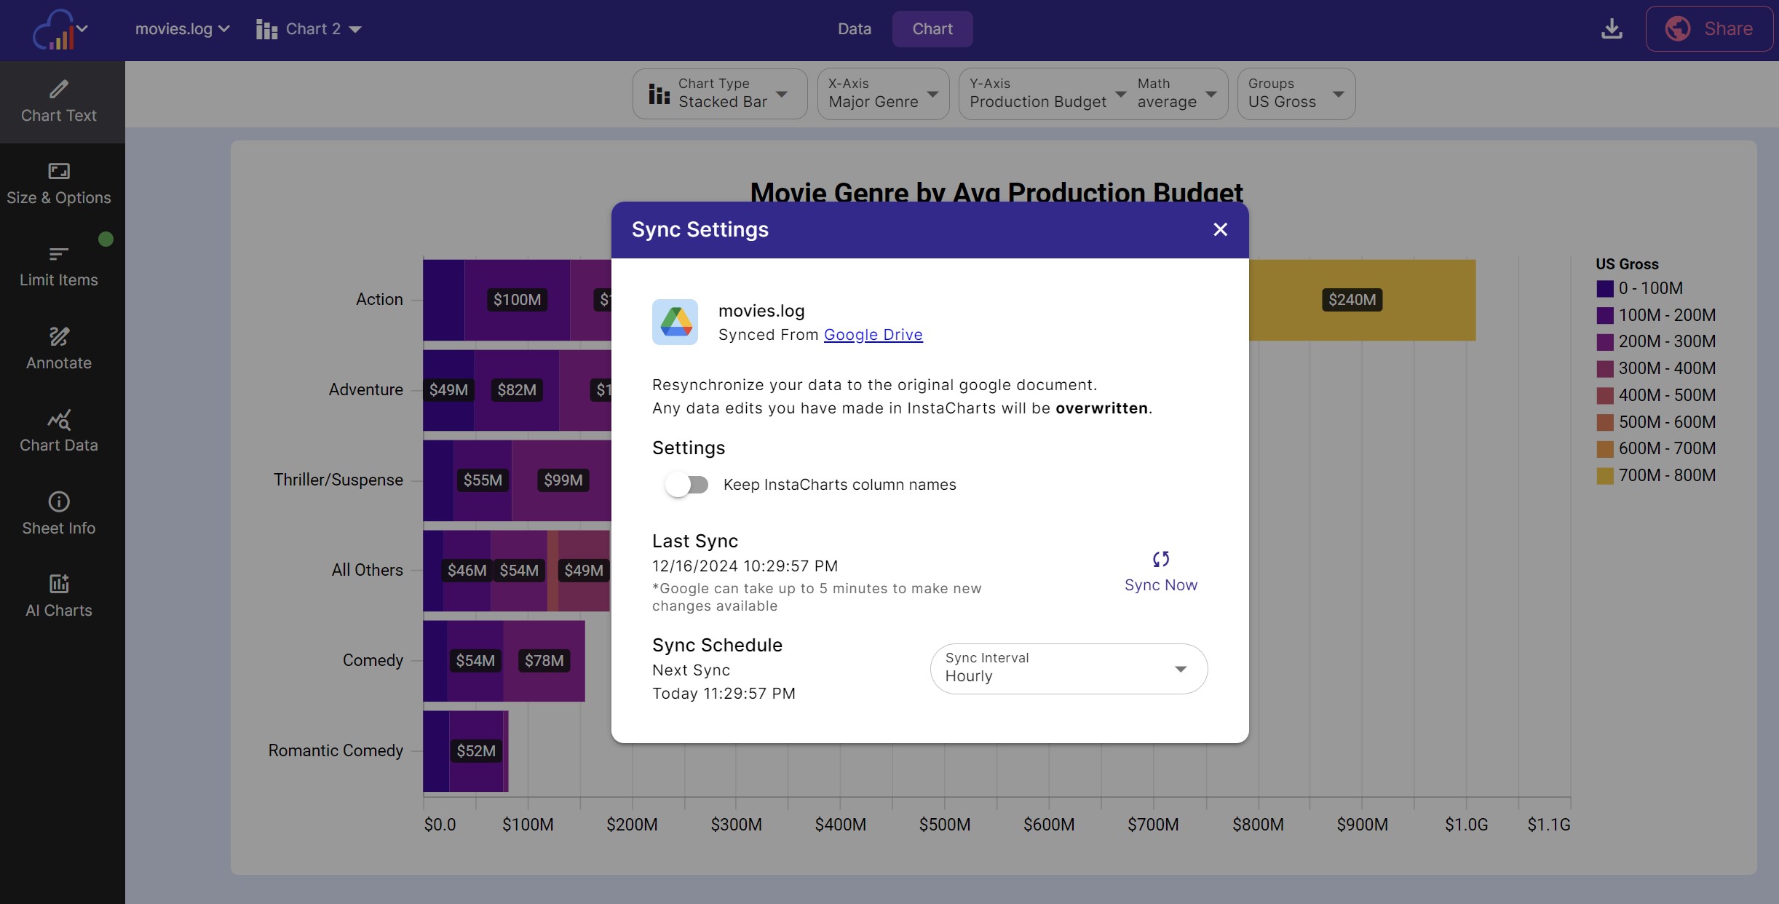
Task: Open the Chart Text pencil tool
Action: click(x=59, y=102)
